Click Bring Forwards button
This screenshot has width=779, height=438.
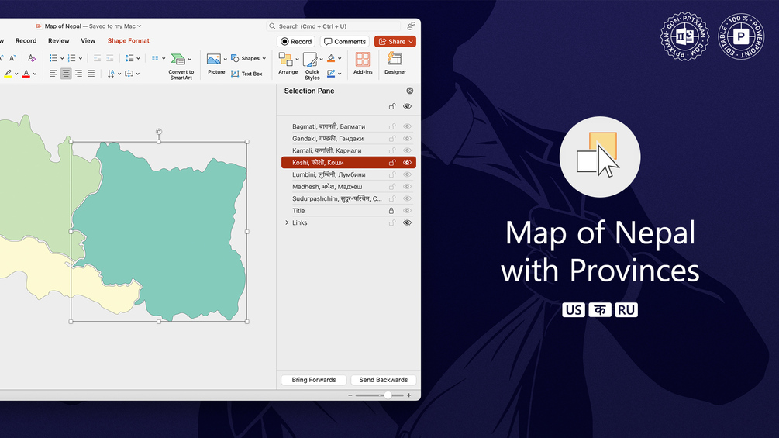(314, 380)
